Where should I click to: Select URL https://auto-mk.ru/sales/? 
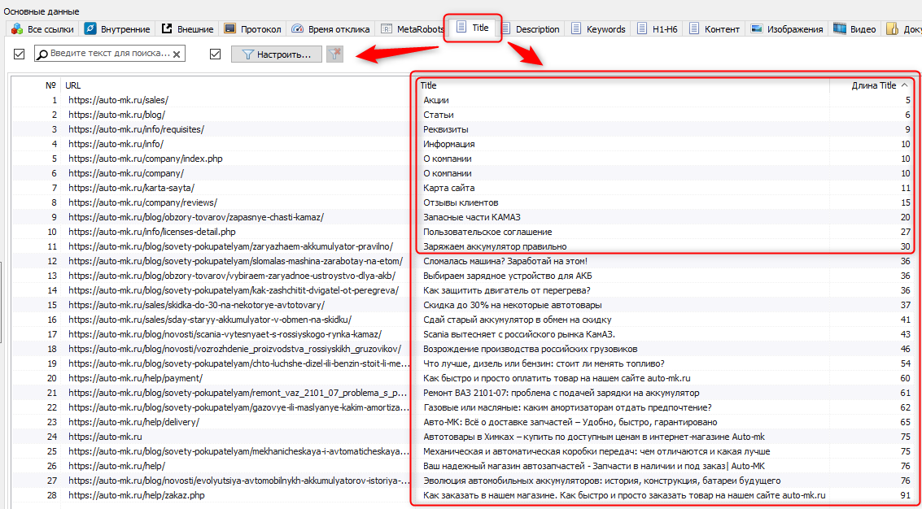(118, 100)
